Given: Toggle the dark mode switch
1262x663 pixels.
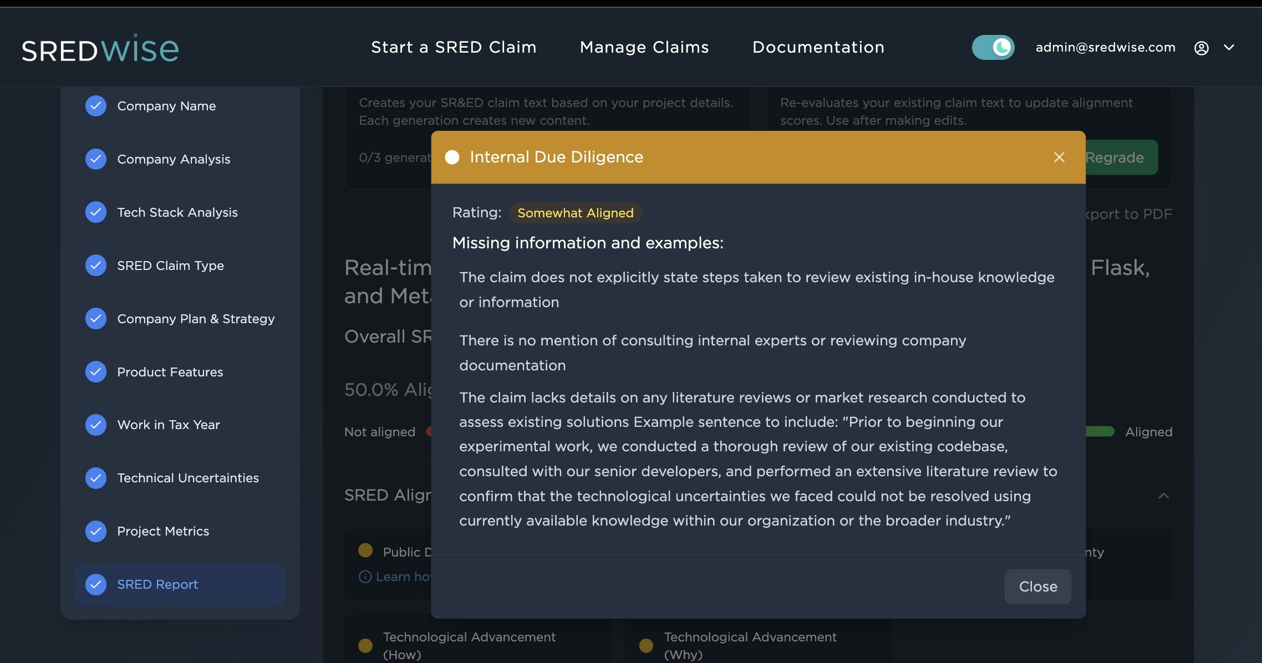Looking at the screenshot, I should click(x=993, y=48).
